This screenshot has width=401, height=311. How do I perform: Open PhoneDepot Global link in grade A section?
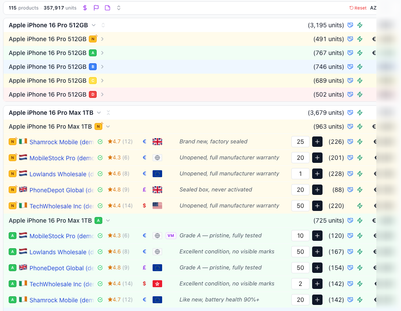tap(62, 268)
